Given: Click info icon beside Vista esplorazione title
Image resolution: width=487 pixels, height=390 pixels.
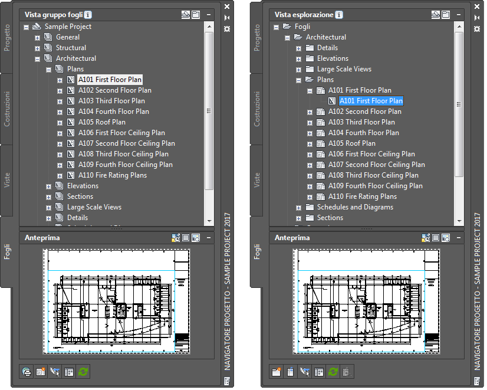Looking at the screenshot, I should [x=339, y=15].
